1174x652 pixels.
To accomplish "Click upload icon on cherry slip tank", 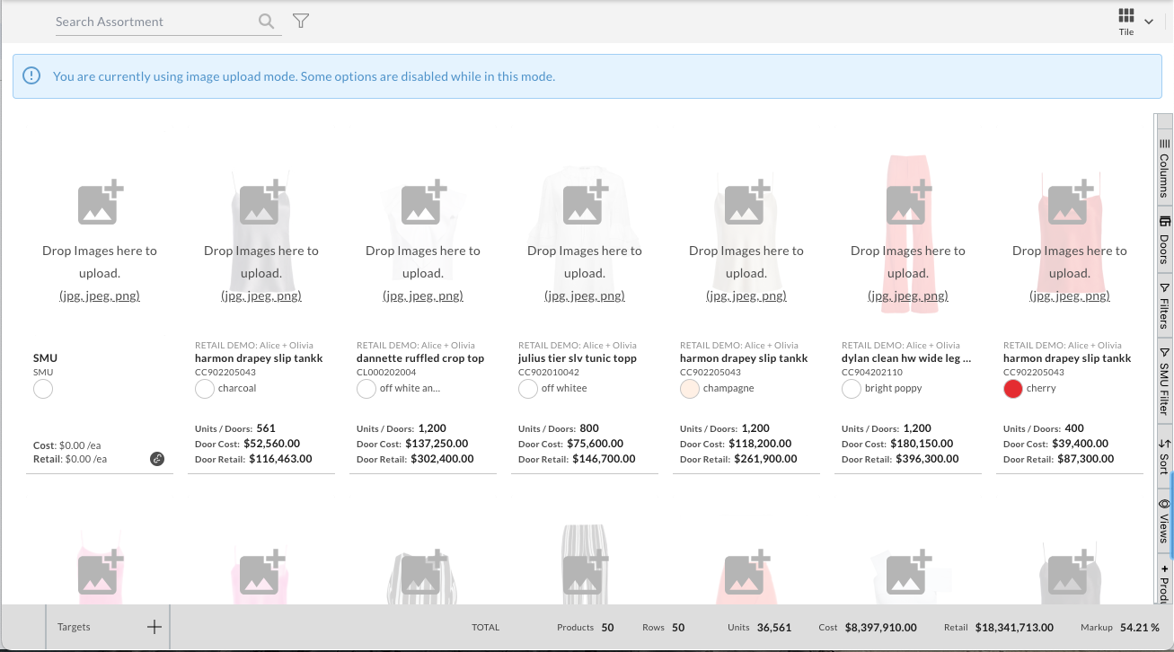I will click(1070, 202).
